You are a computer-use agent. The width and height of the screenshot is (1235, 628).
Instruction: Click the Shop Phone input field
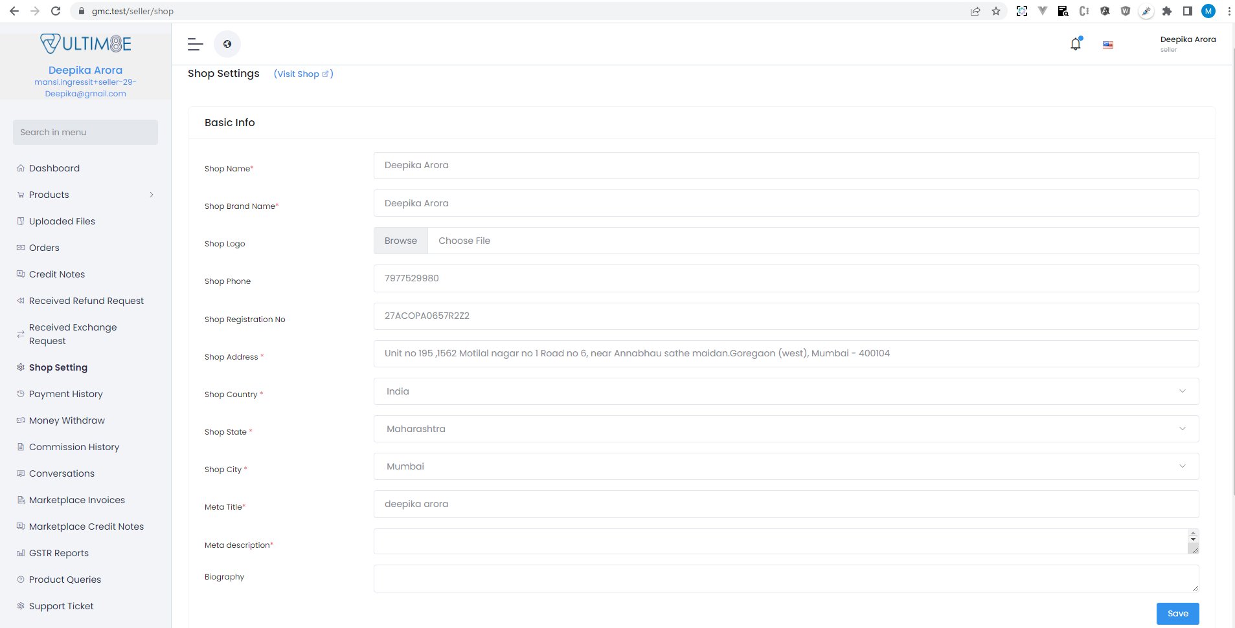tap(786, 278)
